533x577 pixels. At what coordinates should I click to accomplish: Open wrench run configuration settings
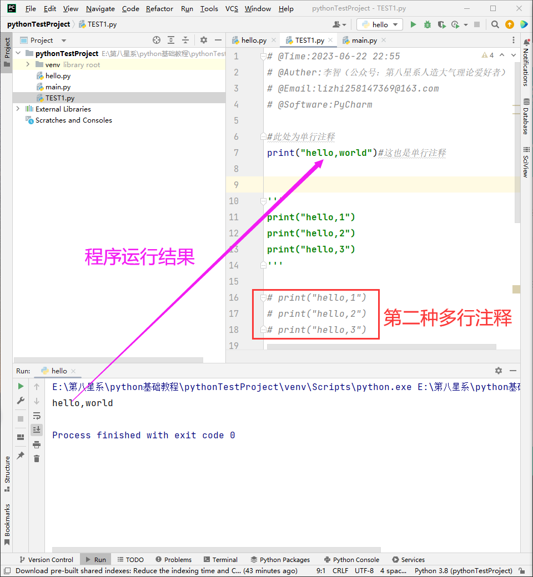coord(21,401)
